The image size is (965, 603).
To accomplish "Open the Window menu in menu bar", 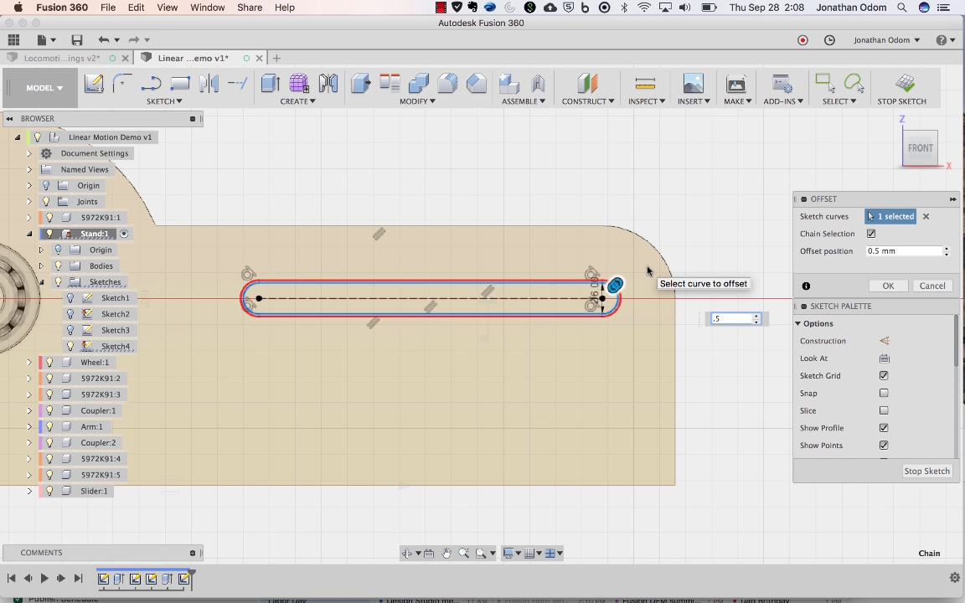I will pos(207,8).
